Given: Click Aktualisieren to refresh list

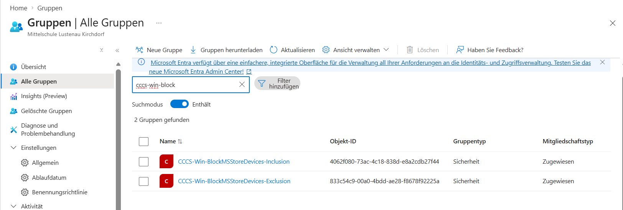Looking at the screenshot, I should coord(292,50).
